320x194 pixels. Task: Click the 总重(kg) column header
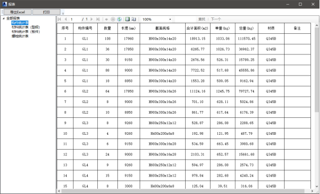pyautogui.click(x=246, y=28)
